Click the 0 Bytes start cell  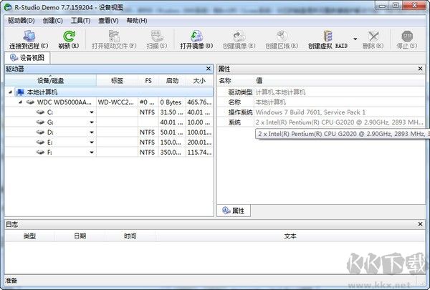(x=172, y=102)
